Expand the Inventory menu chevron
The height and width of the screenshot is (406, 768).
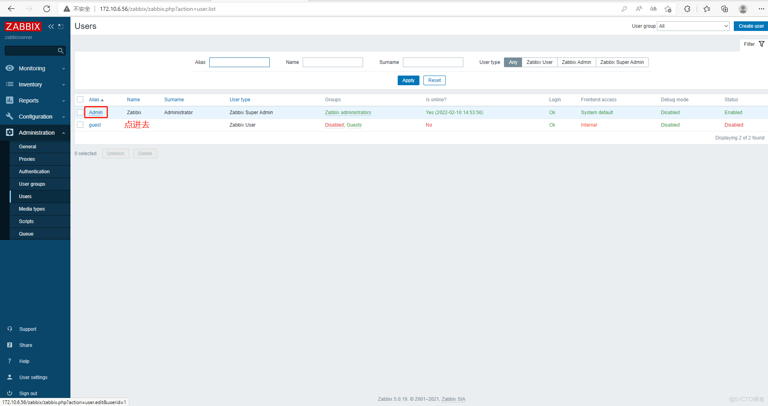tap(64, 85)
